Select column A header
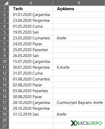Viewport: 105px width, 129px height. pos(31,3)
